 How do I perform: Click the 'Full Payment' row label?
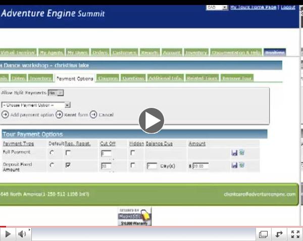click(17, 152)
